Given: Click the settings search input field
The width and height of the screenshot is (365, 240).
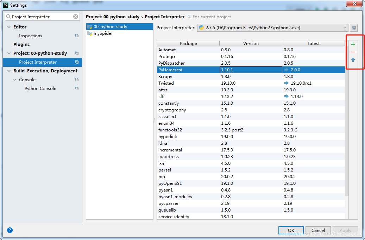Looking at the screenshot, I should pyautogui.click(x=42, y=17).
